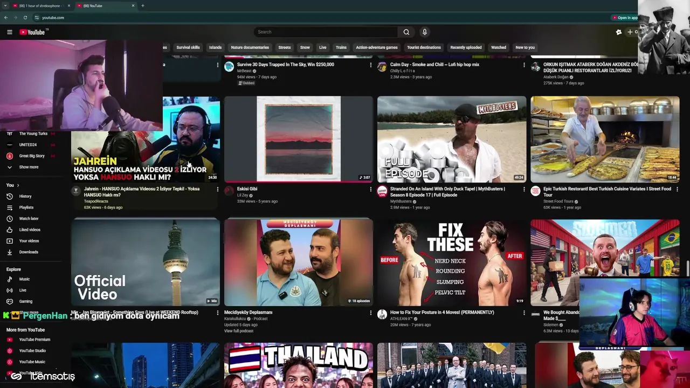
Task: Open options for Jahrein HANSUO video
Action: point(217,190)
